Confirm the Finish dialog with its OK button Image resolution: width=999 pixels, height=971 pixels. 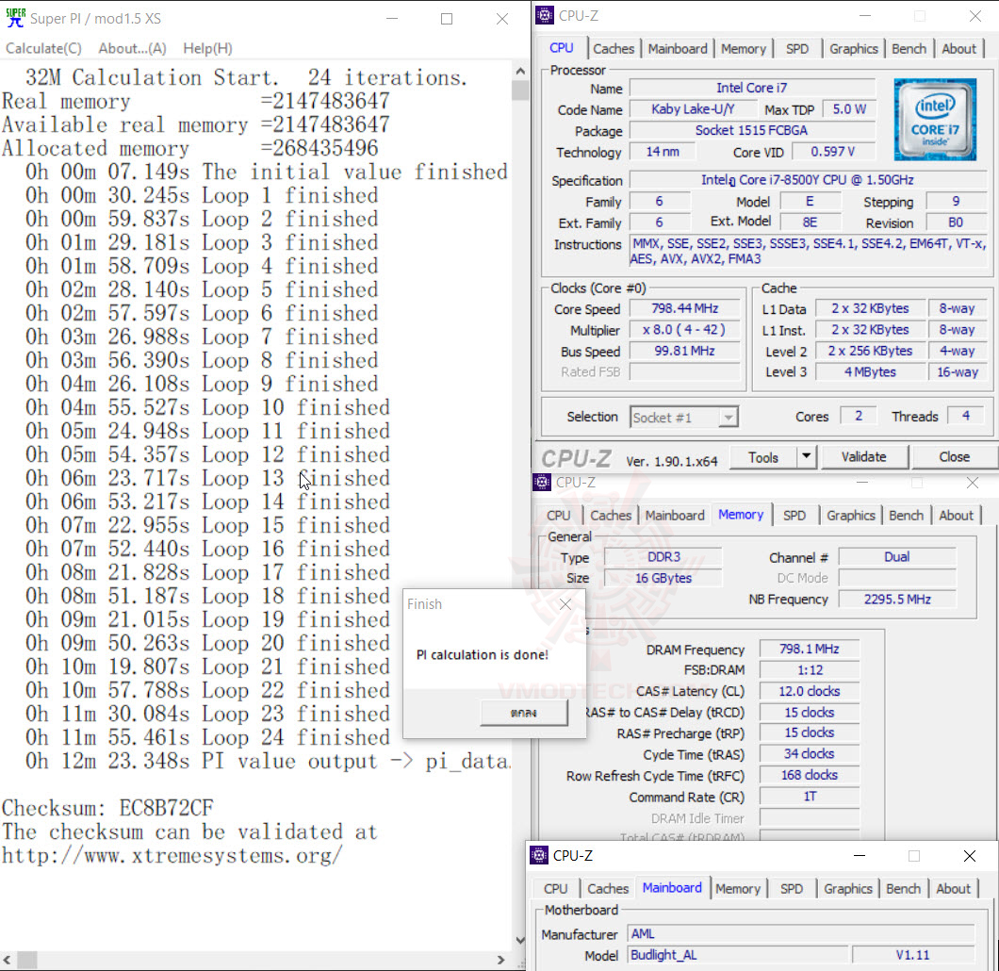pos(524,713)
